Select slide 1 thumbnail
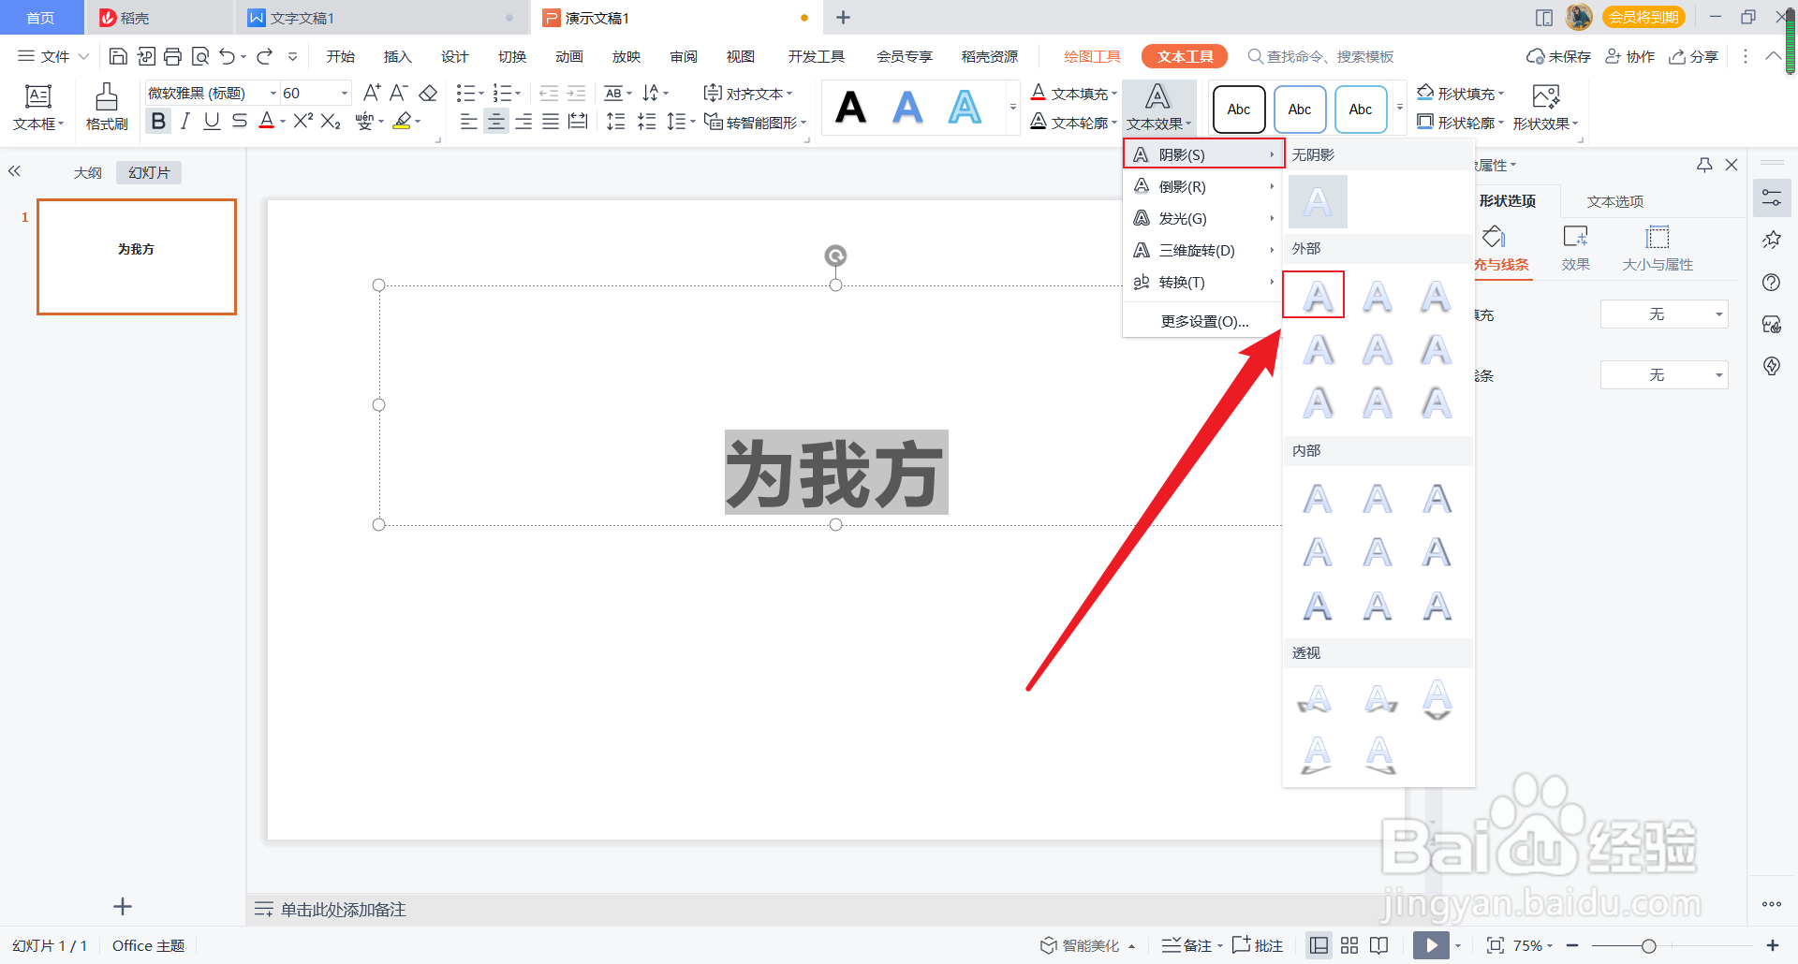 [137, 256]
